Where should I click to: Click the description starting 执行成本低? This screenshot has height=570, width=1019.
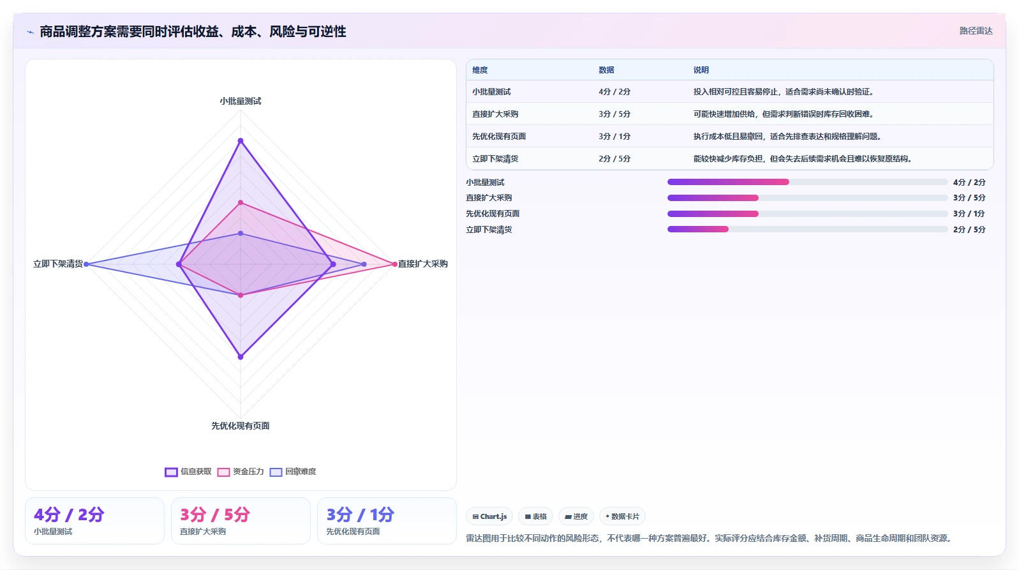(787, 137)
